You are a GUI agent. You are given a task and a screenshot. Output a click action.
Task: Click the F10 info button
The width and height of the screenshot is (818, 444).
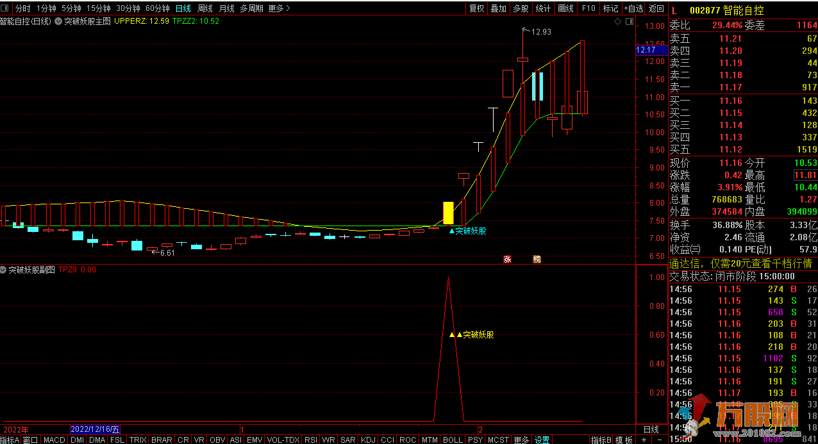coord(588,8)
